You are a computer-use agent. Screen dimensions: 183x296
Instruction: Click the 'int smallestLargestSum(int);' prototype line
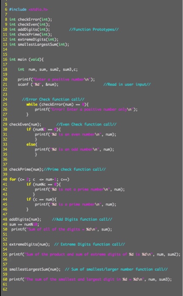39,44
